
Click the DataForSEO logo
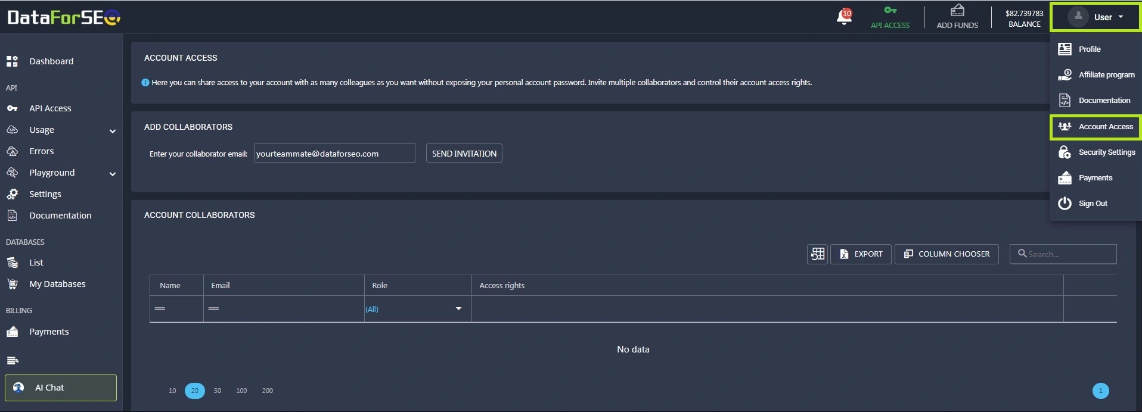pos(64,17)
